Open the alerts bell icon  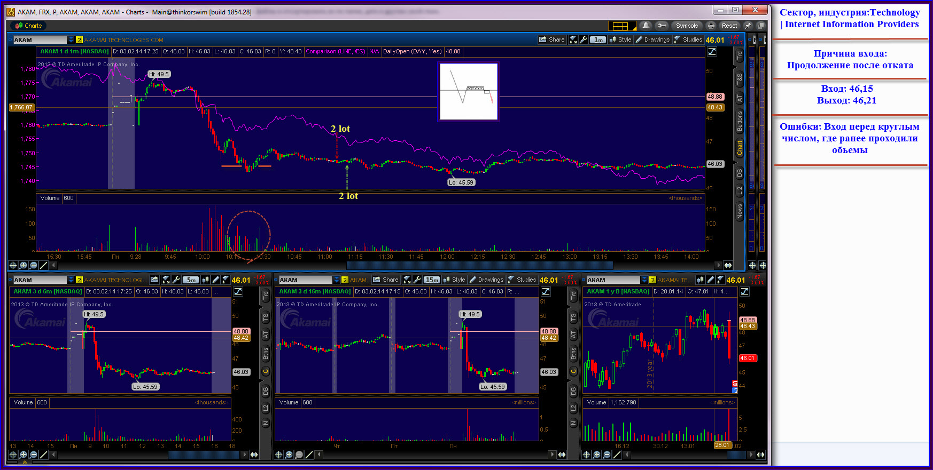click(x=646, y=26)
